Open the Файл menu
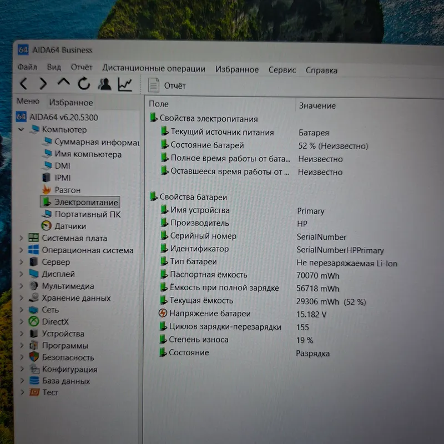This screenshot has height=444, width=444. pyautogui.click(x=27, y=67)
